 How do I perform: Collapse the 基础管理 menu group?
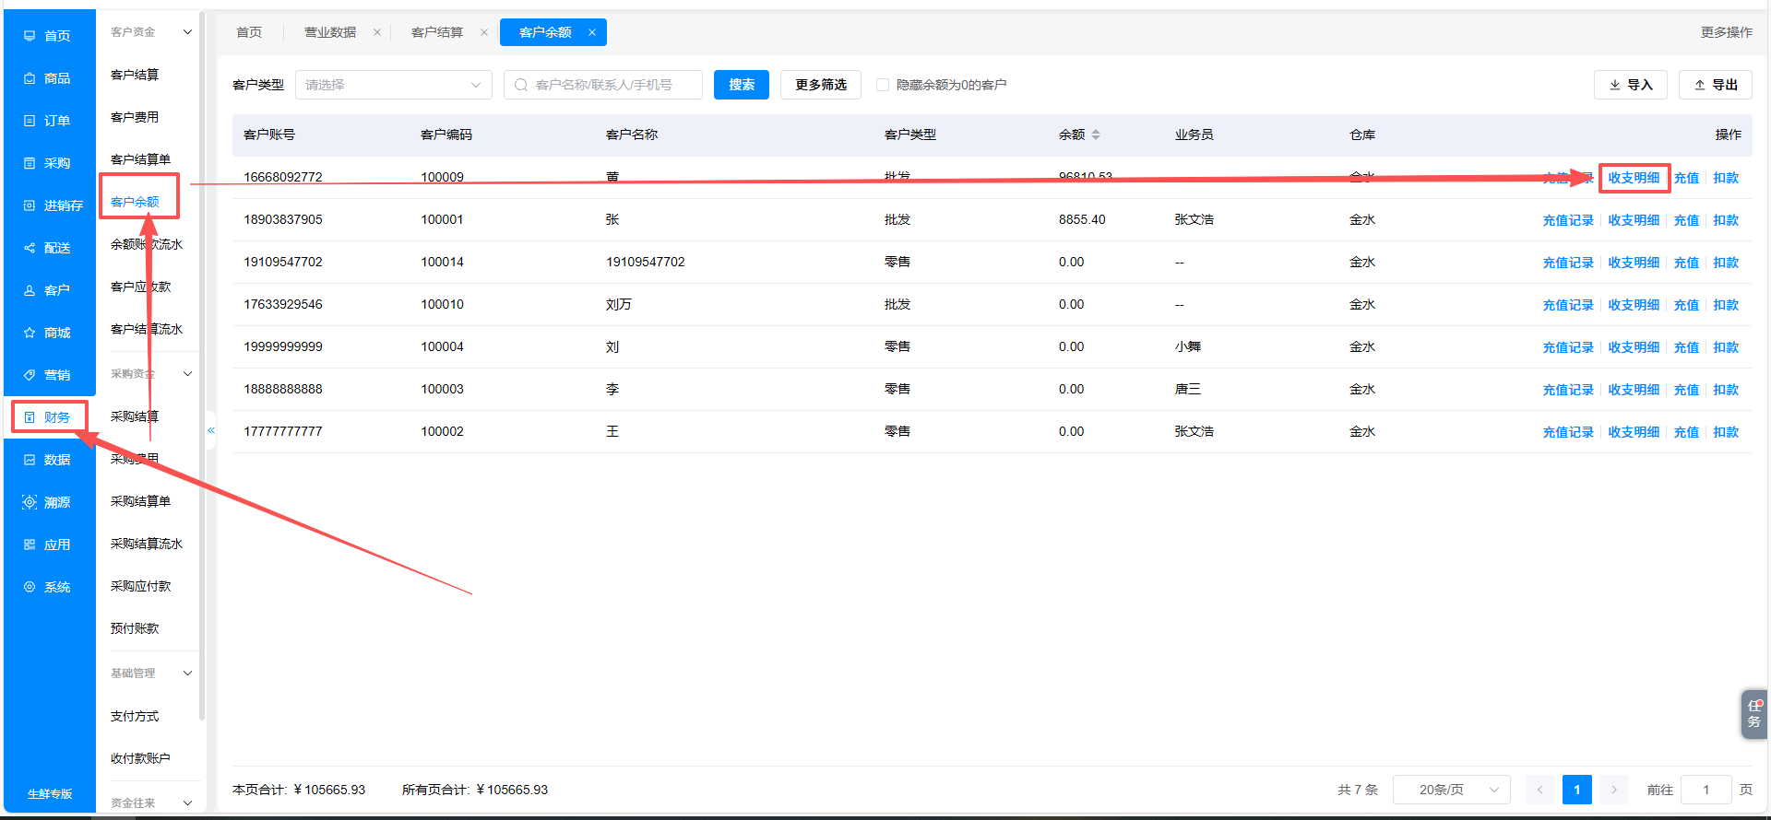[187, 674]
